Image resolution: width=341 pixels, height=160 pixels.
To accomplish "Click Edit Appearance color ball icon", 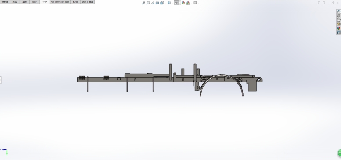I will coord(183,3).
